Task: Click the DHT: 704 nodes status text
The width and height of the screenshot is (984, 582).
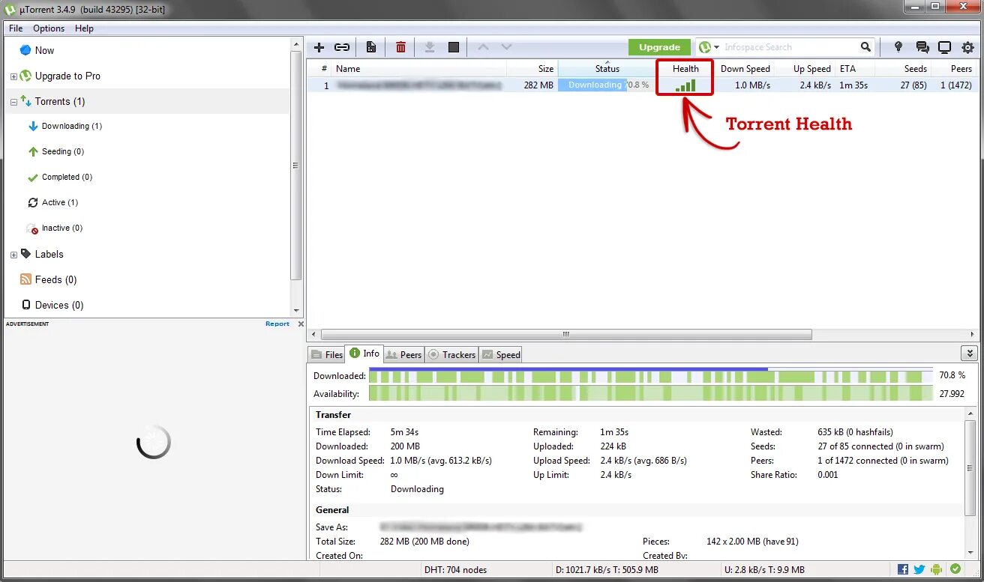Action: [455, 569]
